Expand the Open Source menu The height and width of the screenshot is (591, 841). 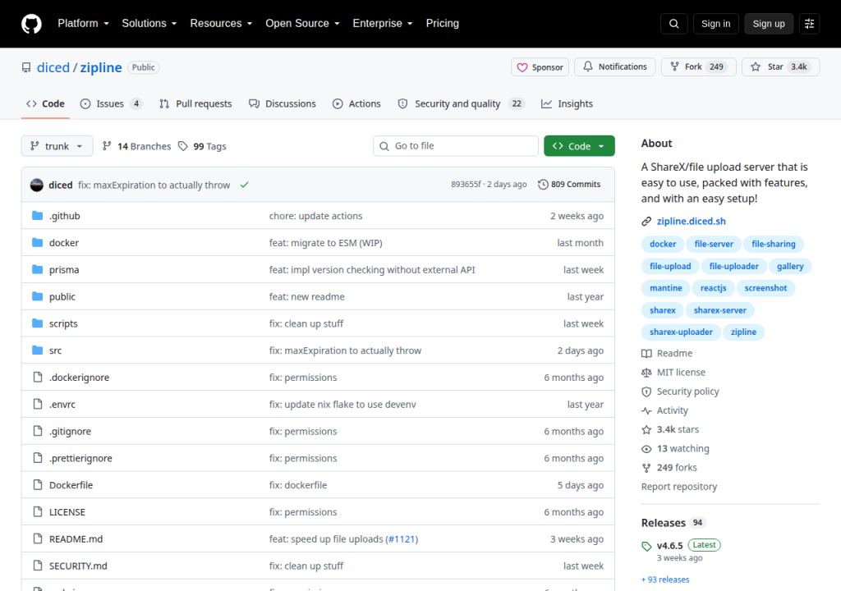point(302,24)
